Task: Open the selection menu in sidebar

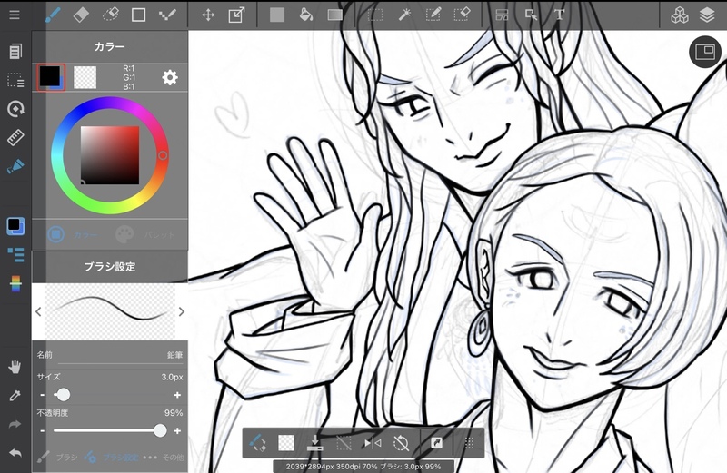Action: pyautogui.click(x=15, y=80)
